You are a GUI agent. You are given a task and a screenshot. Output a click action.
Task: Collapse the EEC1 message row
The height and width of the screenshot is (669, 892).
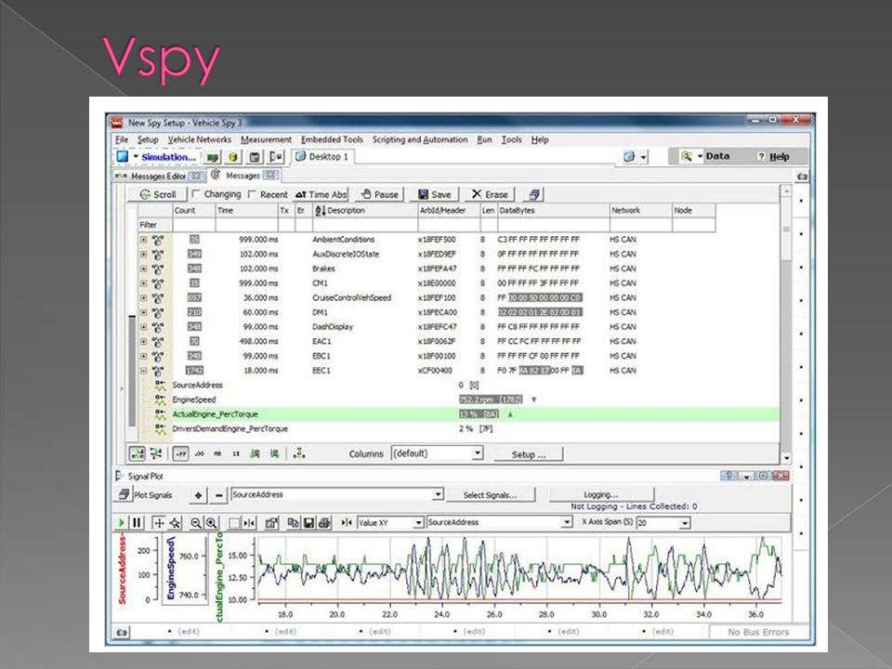point(143,371)
